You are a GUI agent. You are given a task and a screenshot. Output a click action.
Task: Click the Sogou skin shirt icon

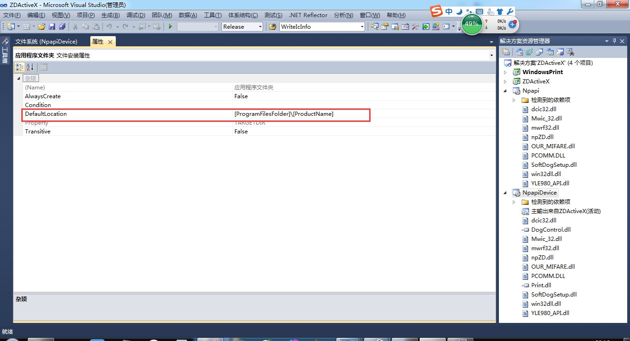pos(500,12)
